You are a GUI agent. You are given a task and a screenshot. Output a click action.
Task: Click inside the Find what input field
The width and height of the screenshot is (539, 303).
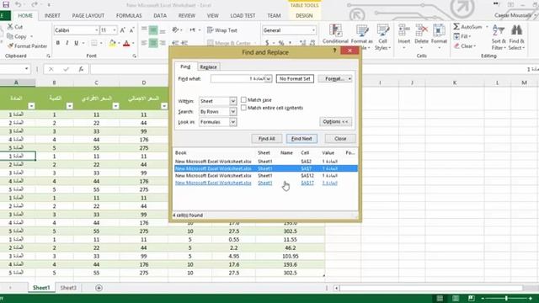tap(238, 78)
